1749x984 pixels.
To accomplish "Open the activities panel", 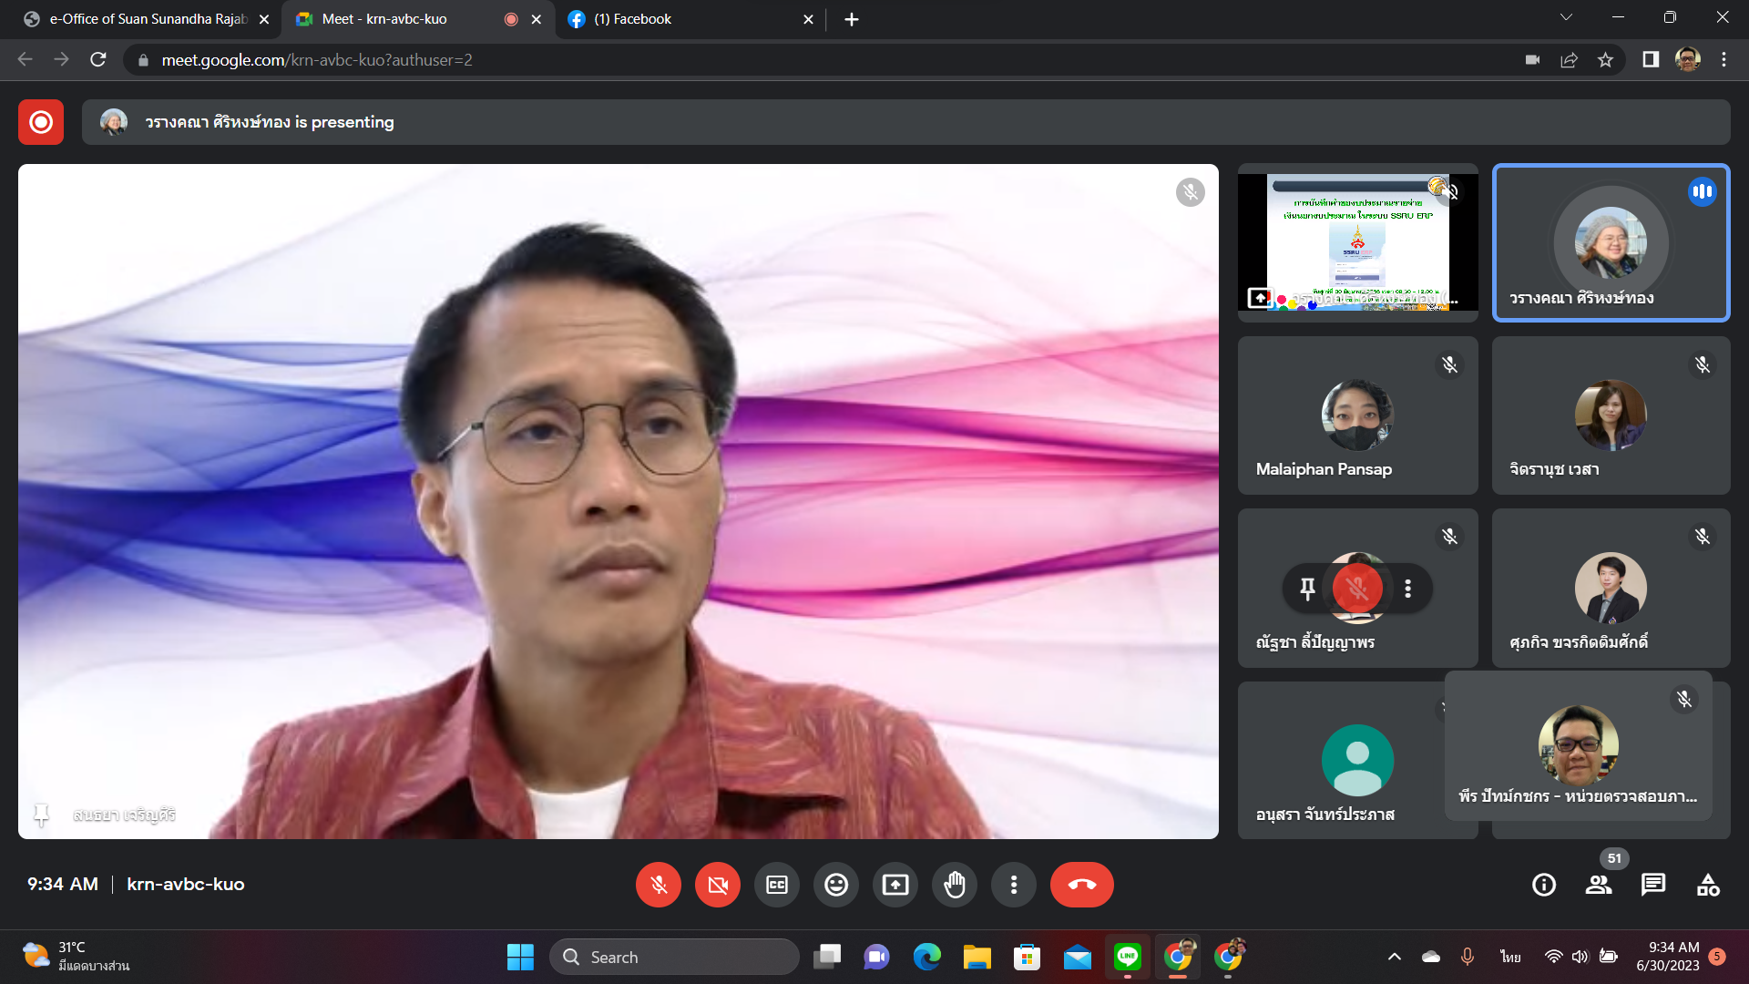I will point(1708,885).
